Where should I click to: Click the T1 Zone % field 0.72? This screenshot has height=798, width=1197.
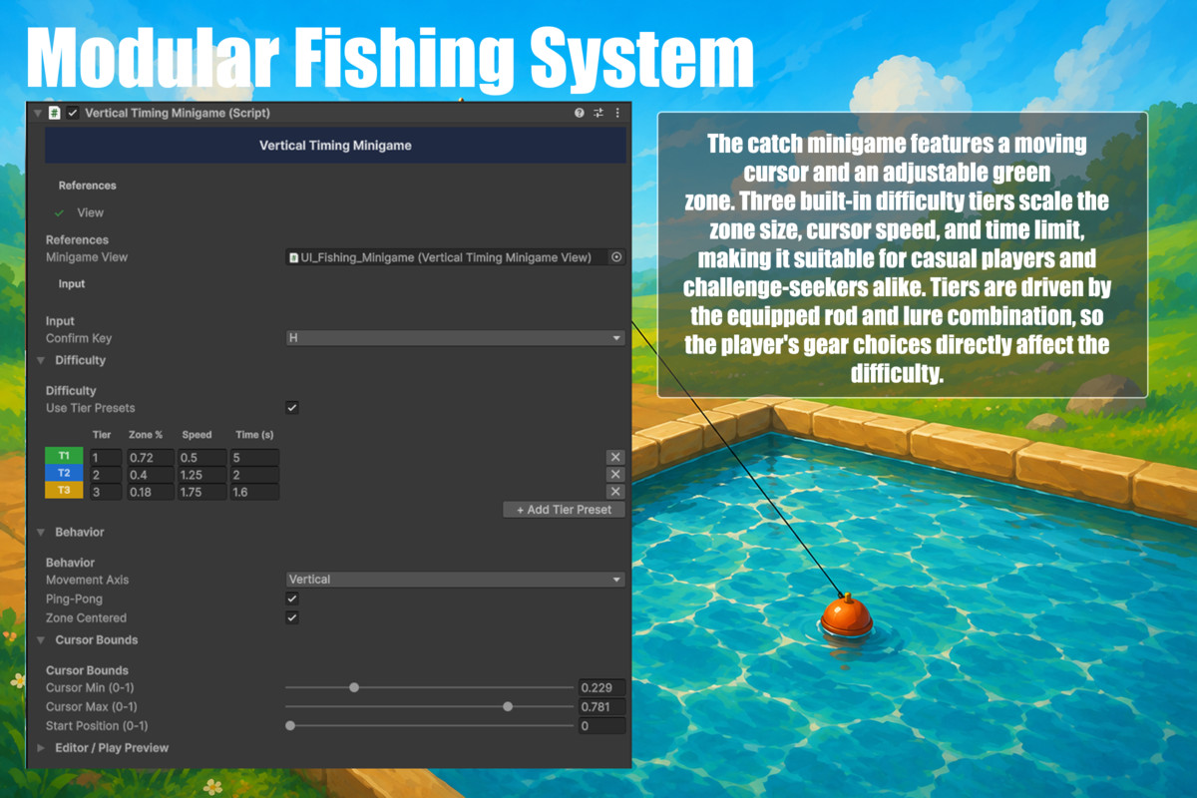150,457
